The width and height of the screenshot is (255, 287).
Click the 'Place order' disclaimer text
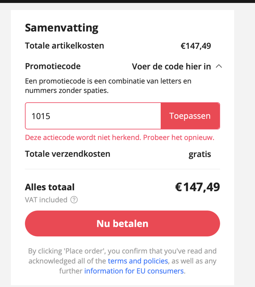click(122, 251)
